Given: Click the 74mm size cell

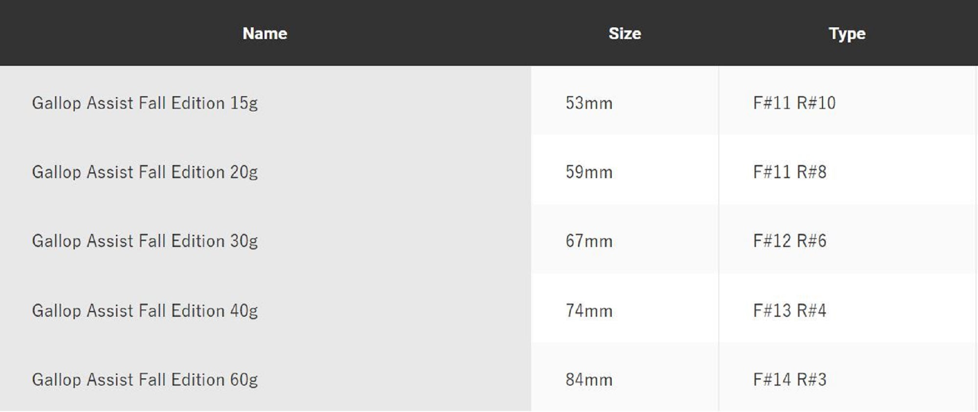Looking at the screenshot, I should click(x=589, y=310).
